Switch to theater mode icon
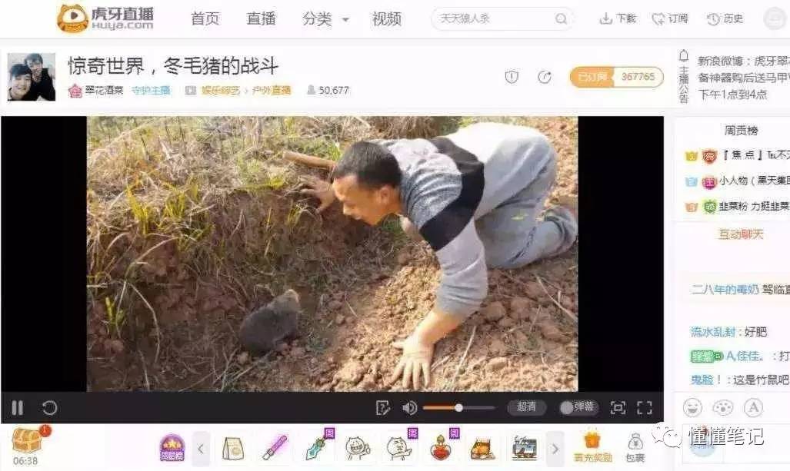The height and width of the screenshot is (471, 790). pyautogui.click(x=618, y=408)
